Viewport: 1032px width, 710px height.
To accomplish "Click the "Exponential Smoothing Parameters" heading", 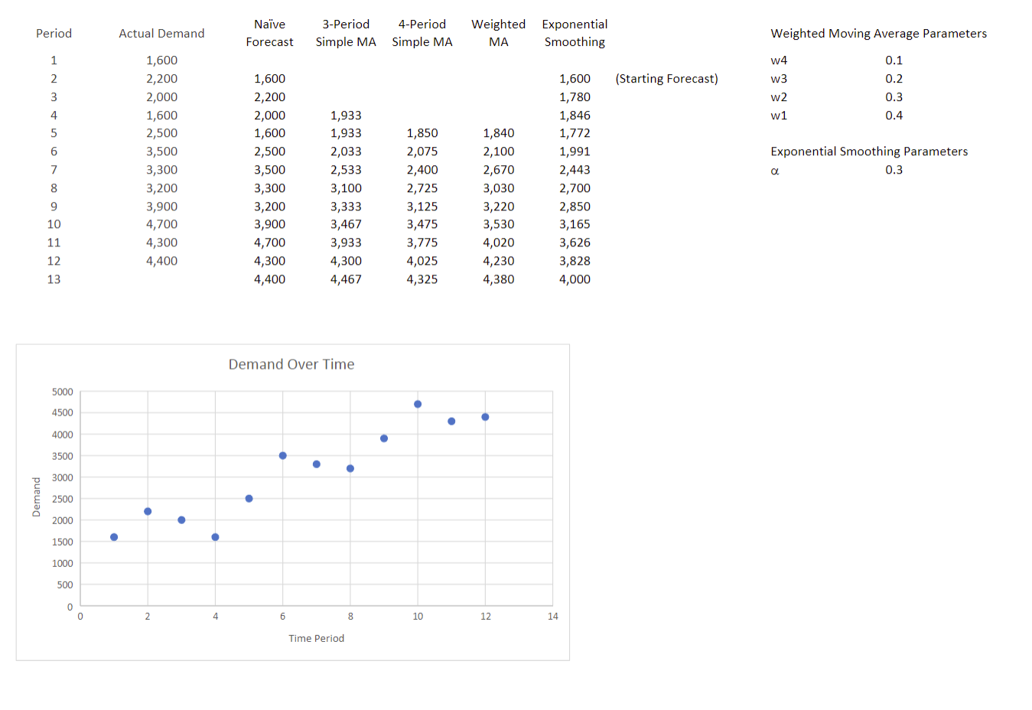I will click(869, 151).
